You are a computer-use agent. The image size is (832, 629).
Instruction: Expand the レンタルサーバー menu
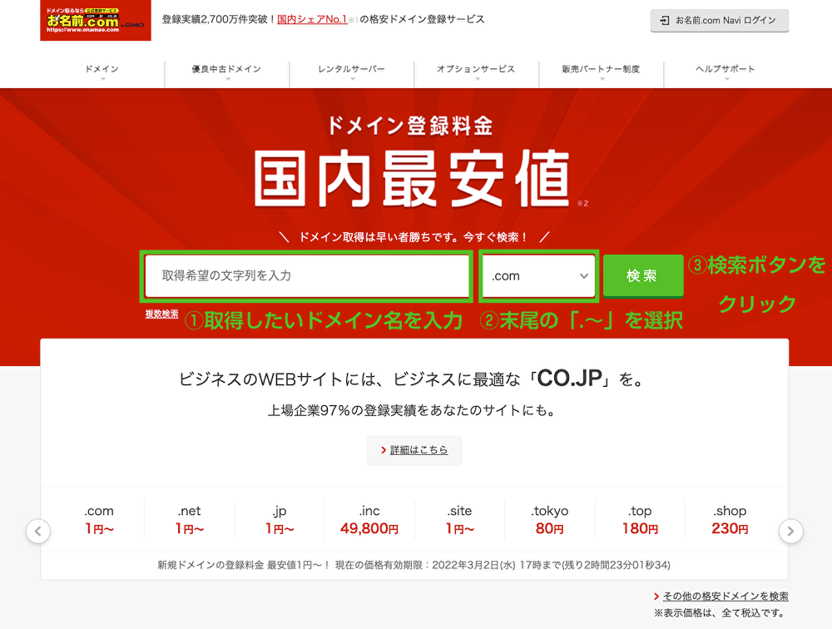[x=351, y=70]
